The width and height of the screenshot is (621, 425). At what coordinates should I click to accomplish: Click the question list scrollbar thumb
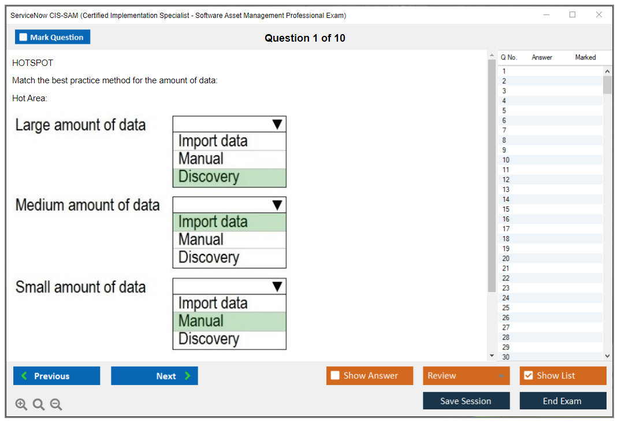pyautogui.click(x=607, y=84)
